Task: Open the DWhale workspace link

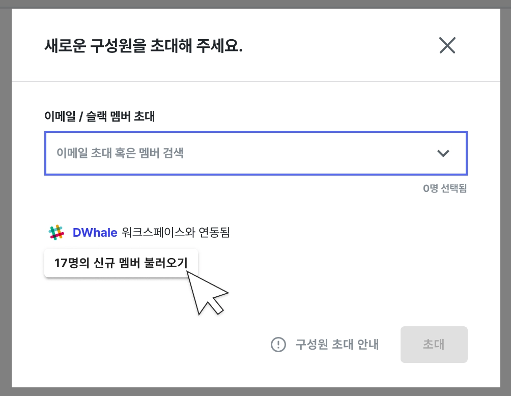Action: [95, 233]
